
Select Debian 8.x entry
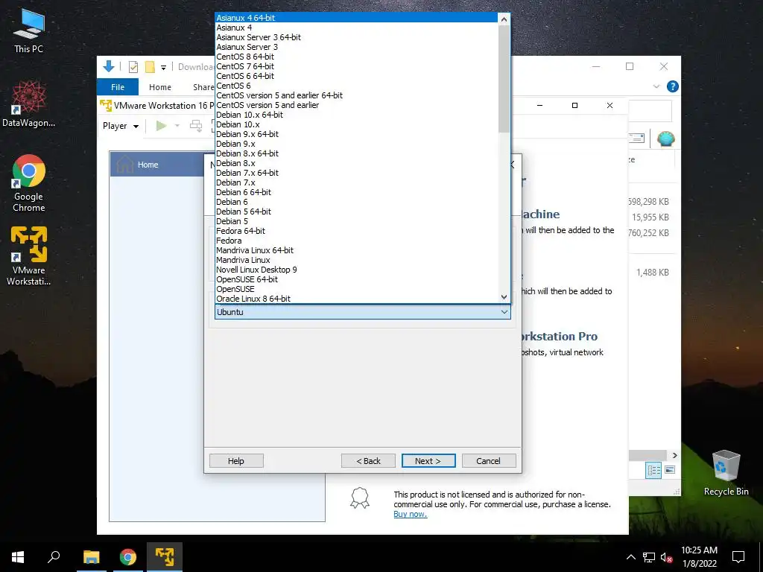[x=356, y=163]
